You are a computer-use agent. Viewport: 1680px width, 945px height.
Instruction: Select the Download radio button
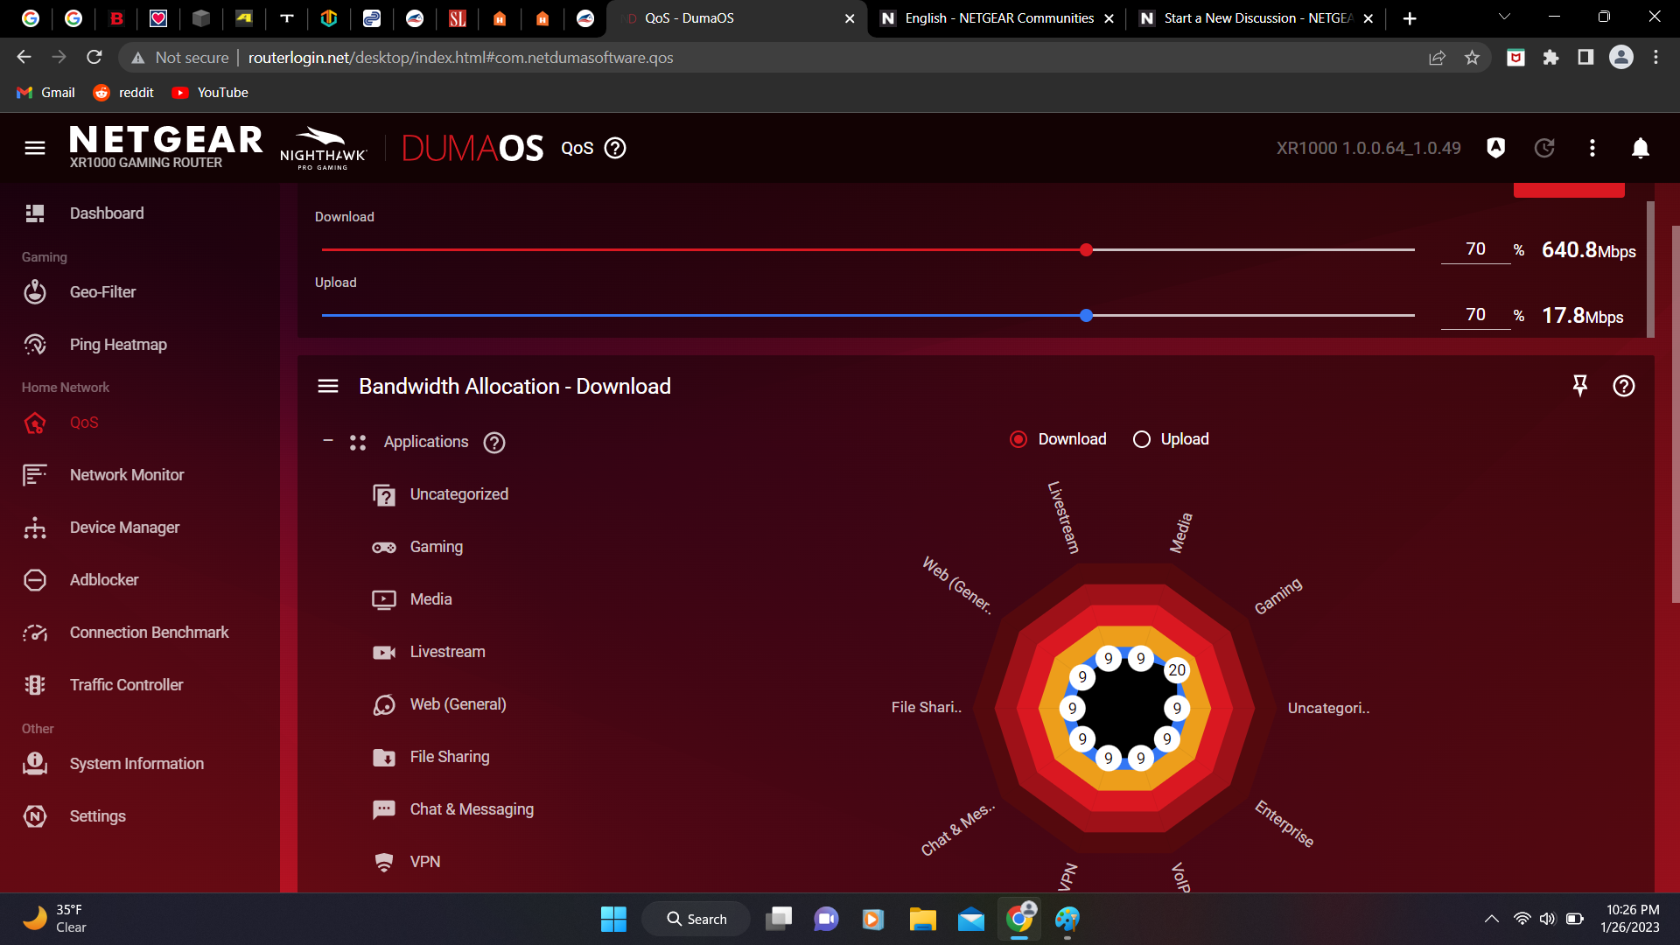tap(1018, 438)
